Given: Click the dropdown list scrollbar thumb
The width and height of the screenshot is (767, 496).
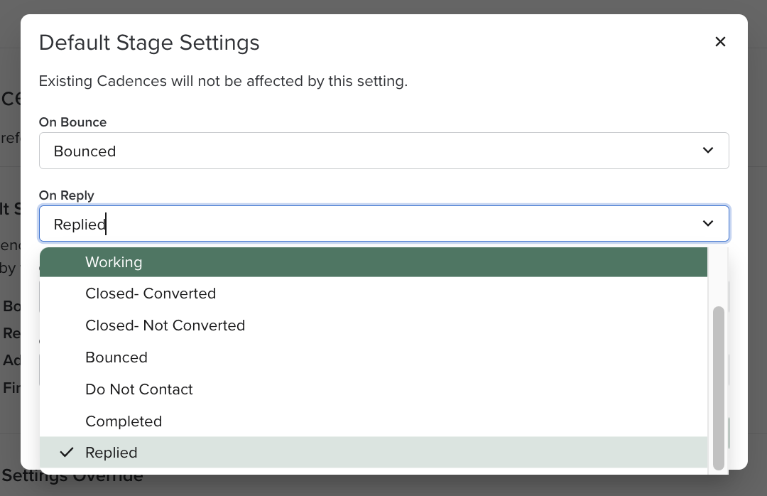Looking at the screenshot, I should coord(718,388).
